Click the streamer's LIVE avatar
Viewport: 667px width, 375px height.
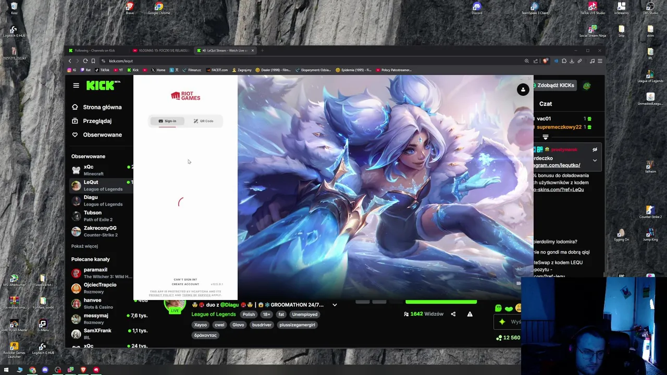click(175, 306)
